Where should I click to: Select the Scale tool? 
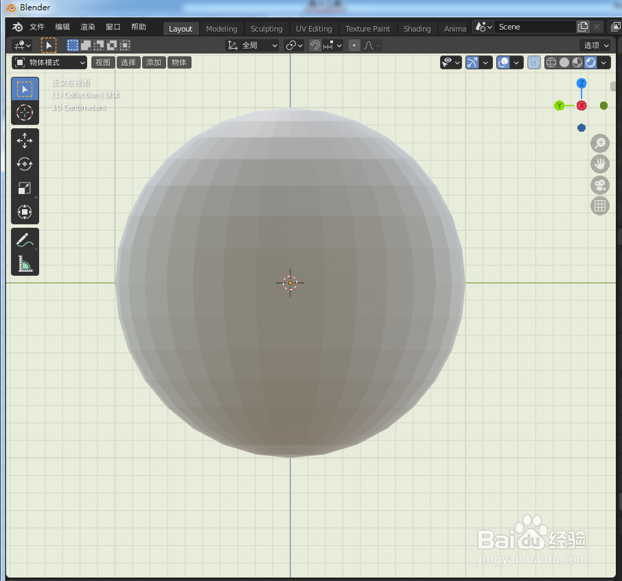pyautogui.click(x=25, y=188)
